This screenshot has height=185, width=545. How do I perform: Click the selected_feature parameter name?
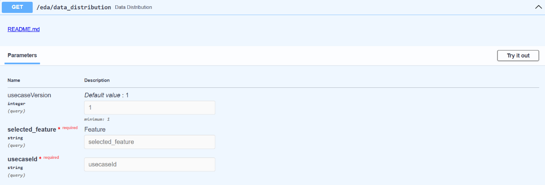click(32, 130)
